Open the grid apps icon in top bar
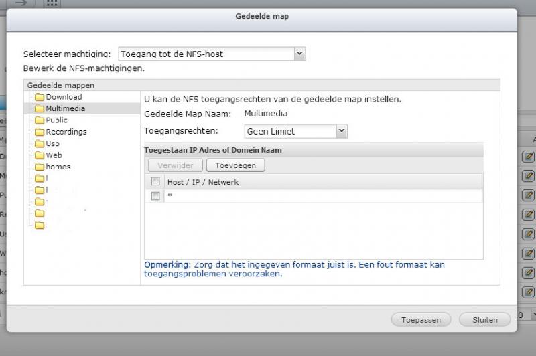Image resolution: width=536 pixels, height=356 pixels. coord(52,3)
